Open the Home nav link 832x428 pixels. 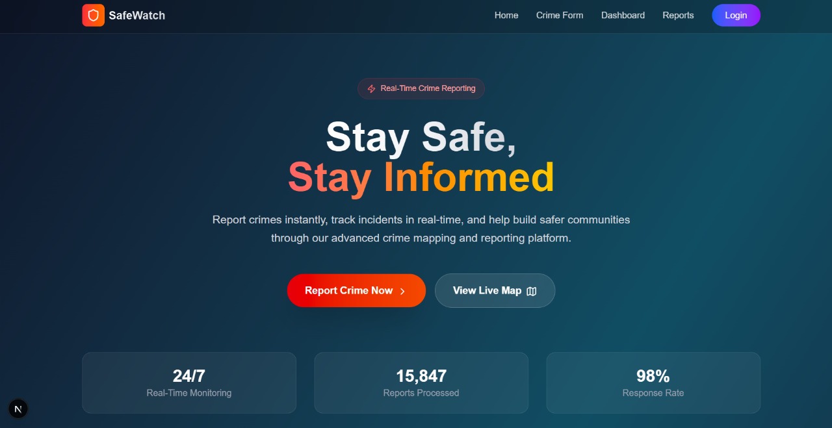(506, 15)
